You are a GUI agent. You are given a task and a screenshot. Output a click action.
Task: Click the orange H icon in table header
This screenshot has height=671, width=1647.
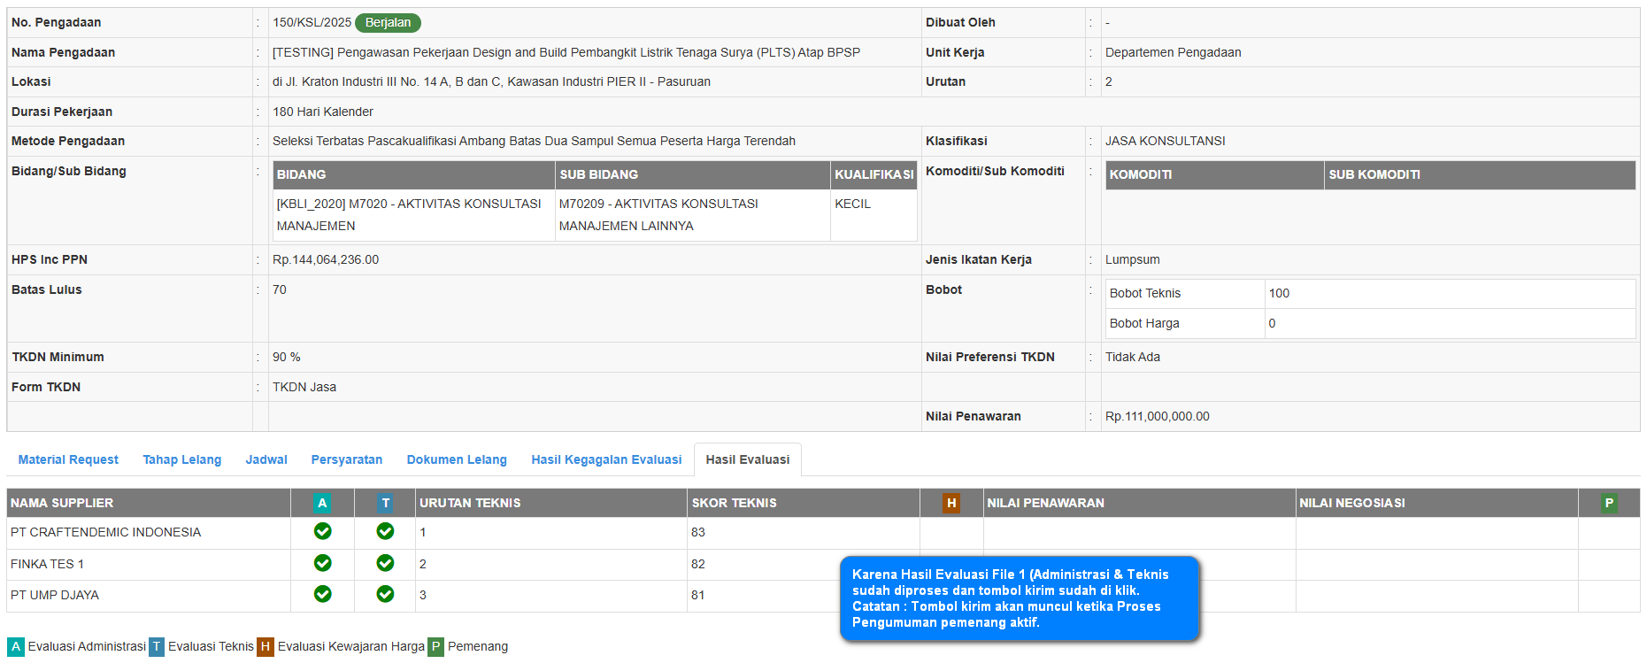pos(951,503)
